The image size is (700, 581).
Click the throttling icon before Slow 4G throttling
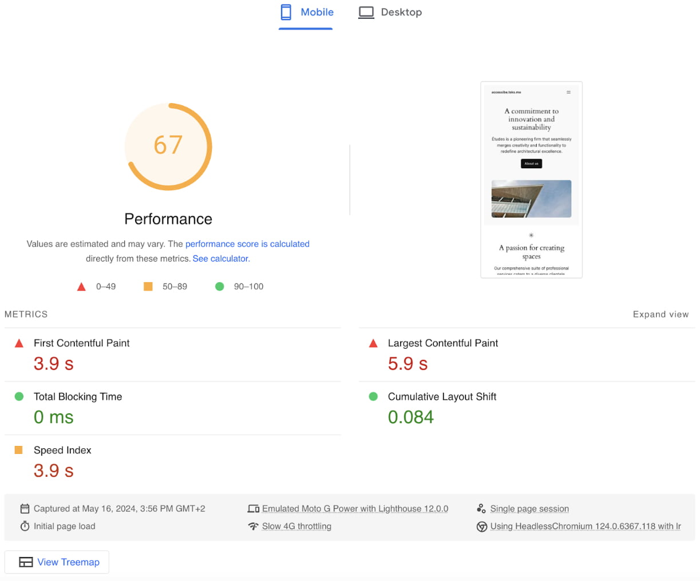254,526
